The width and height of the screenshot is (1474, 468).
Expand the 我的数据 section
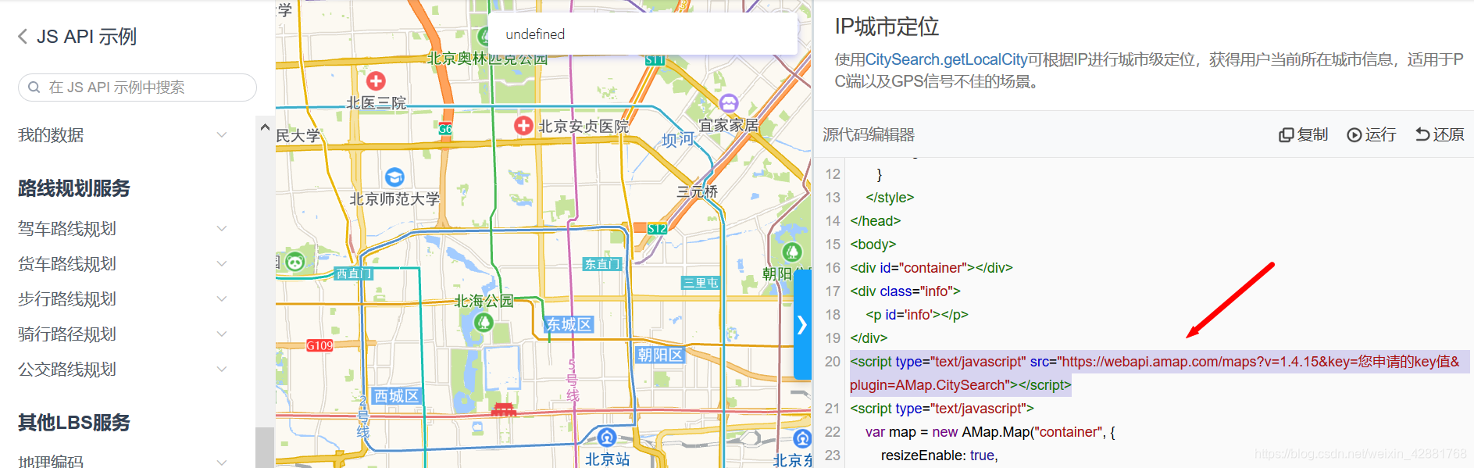(x=222, y=135)
